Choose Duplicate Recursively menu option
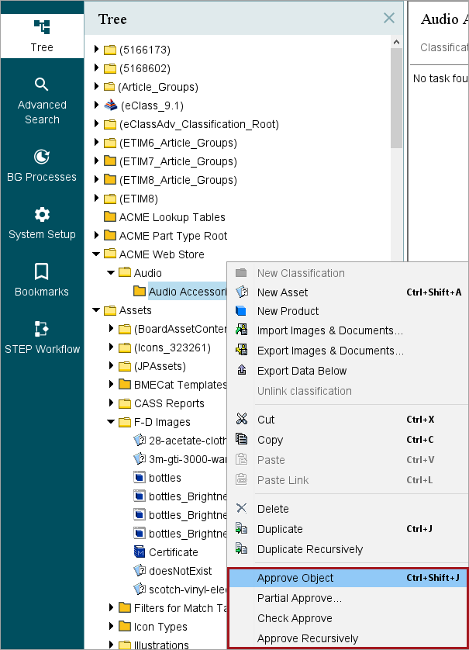This screenshot has width=469, height=650. (x=310, y=549)
